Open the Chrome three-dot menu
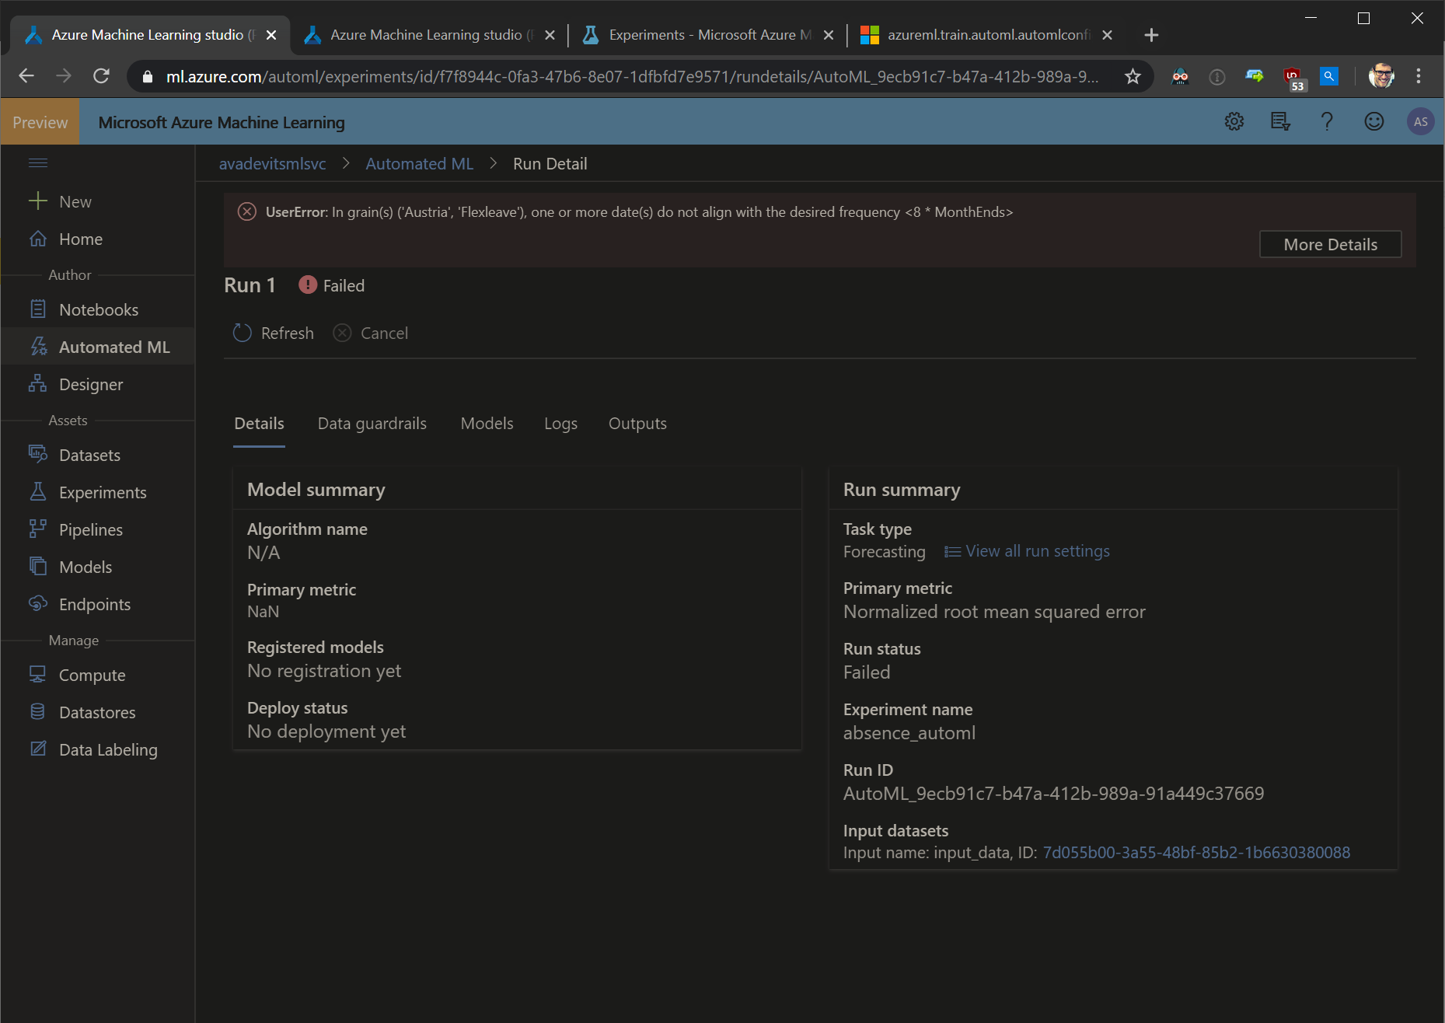Image resolution: width=1445 pixels, height=1023 pixels. pos(1419,76)
